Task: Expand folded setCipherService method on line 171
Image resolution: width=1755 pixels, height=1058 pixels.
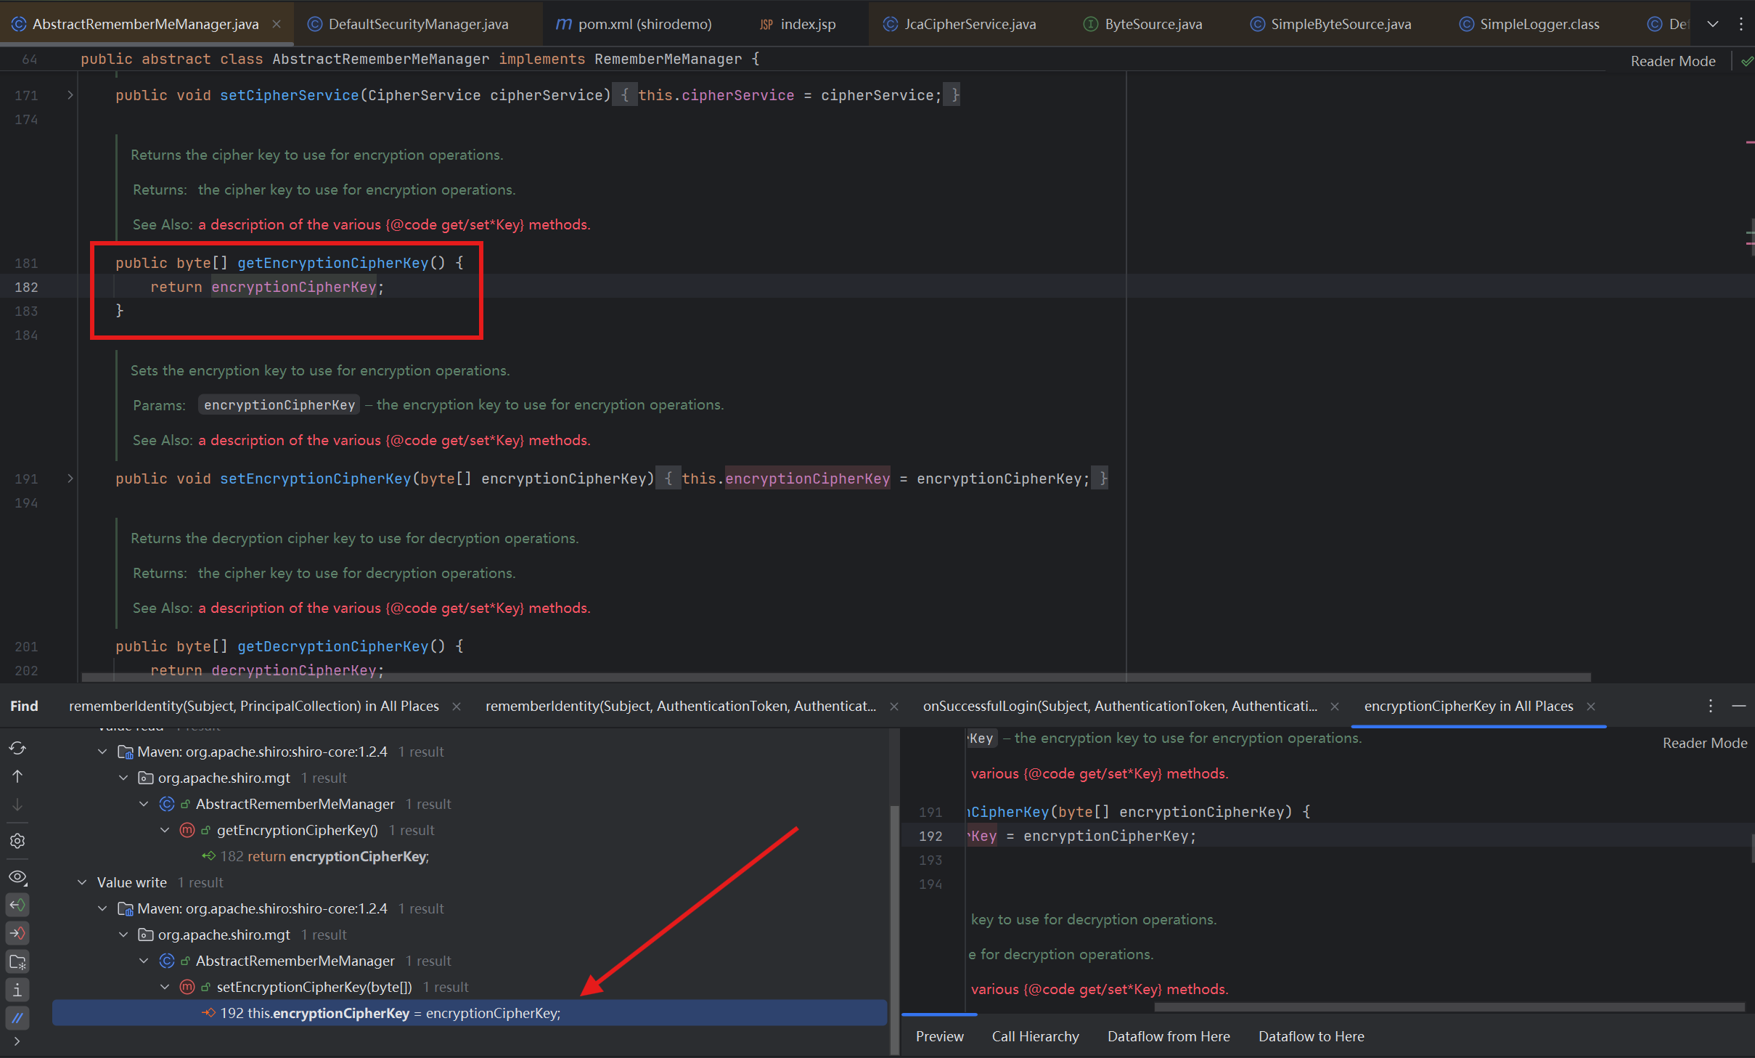Action: [70, 95]
